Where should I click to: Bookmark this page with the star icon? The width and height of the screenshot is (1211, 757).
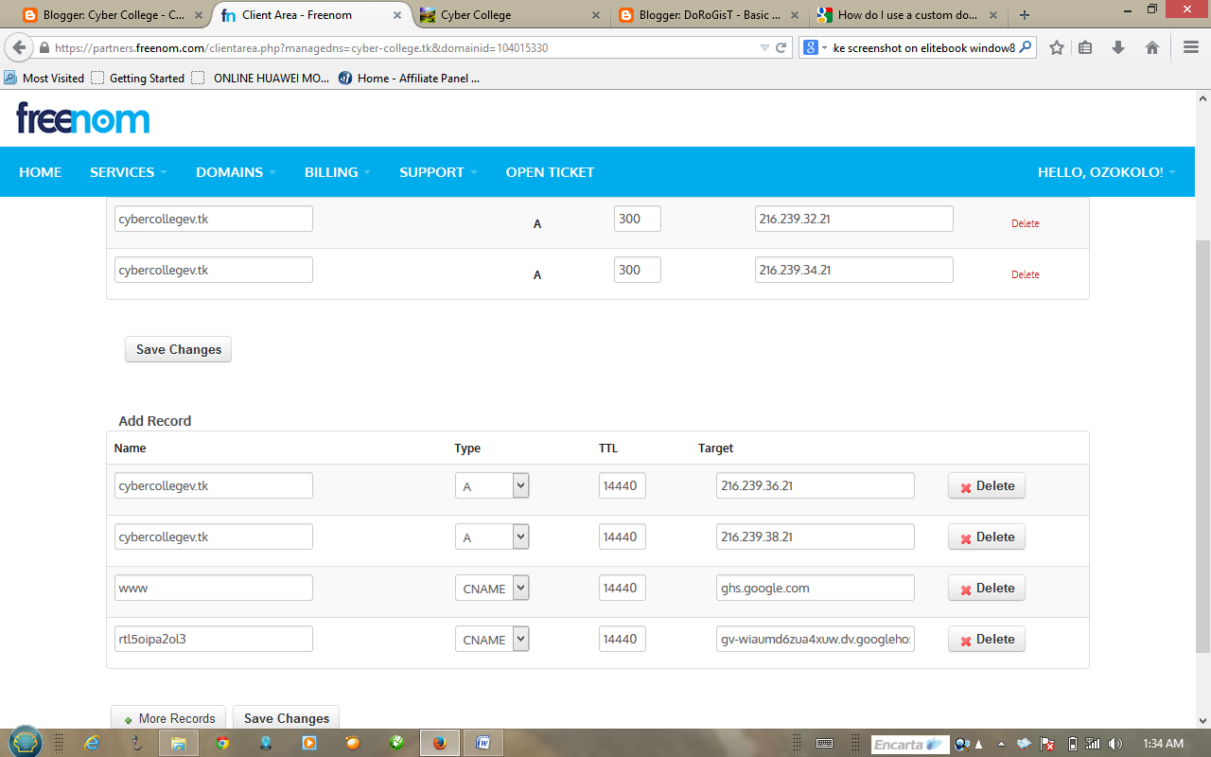[x=1057, y=47]
